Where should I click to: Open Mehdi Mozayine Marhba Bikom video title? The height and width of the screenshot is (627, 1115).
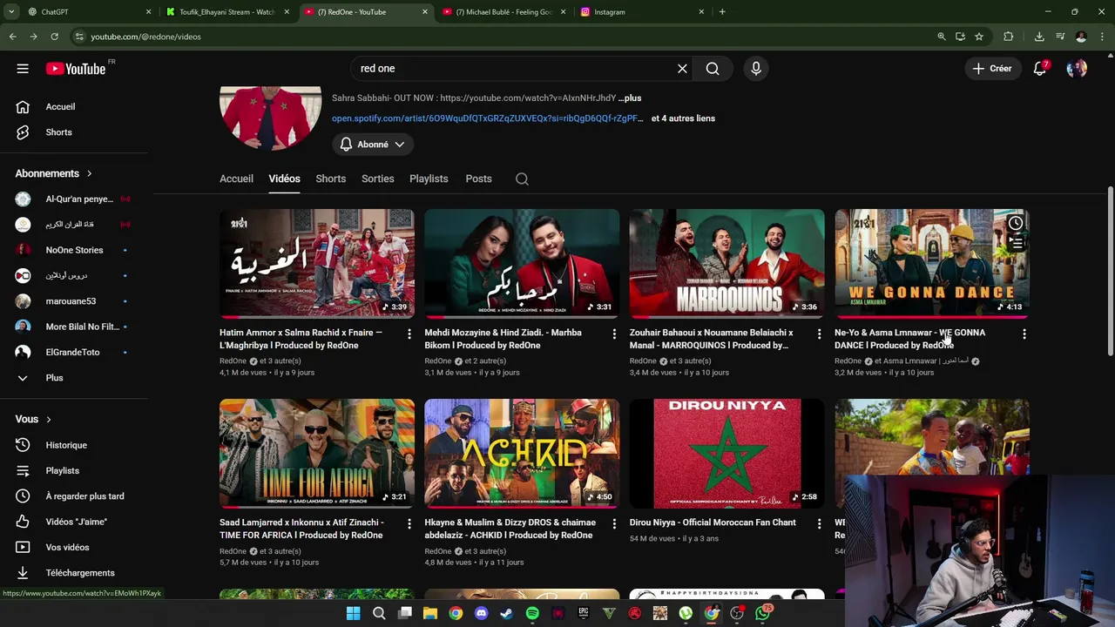coord(503,339)
